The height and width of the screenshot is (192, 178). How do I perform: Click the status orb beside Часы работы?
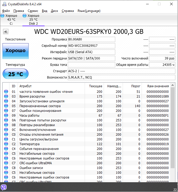click(6, 116)
